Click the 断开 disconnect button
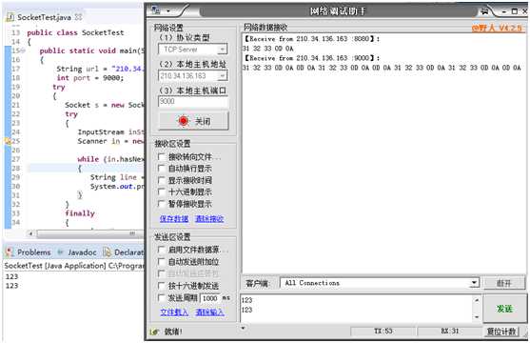 pos(504,283)
